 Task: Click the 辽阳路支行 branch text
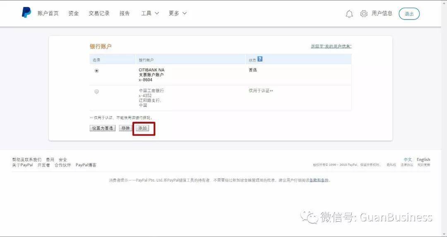150,101
